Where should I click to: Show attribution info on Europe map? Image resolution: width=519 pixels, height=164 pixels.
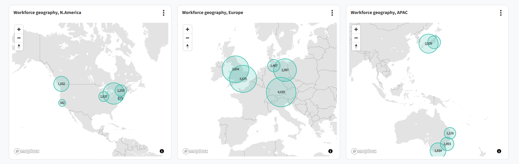tap(330, 151)
